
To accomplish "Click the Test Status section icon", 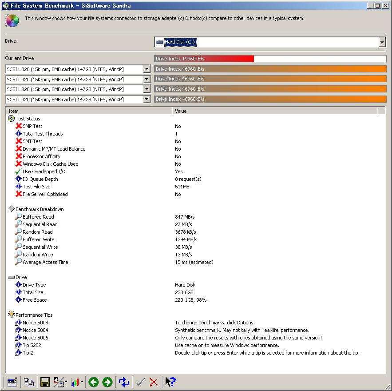I will click(x=11, y=119).
